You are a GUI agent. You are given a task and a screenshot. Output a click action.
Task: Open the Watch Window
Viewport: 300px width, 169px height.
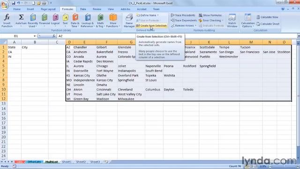[232, 21]
